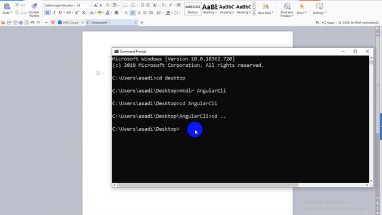
Task: Click Command Prompt horizontal scrollbar thumb
Action: click(x=208, y=185)
